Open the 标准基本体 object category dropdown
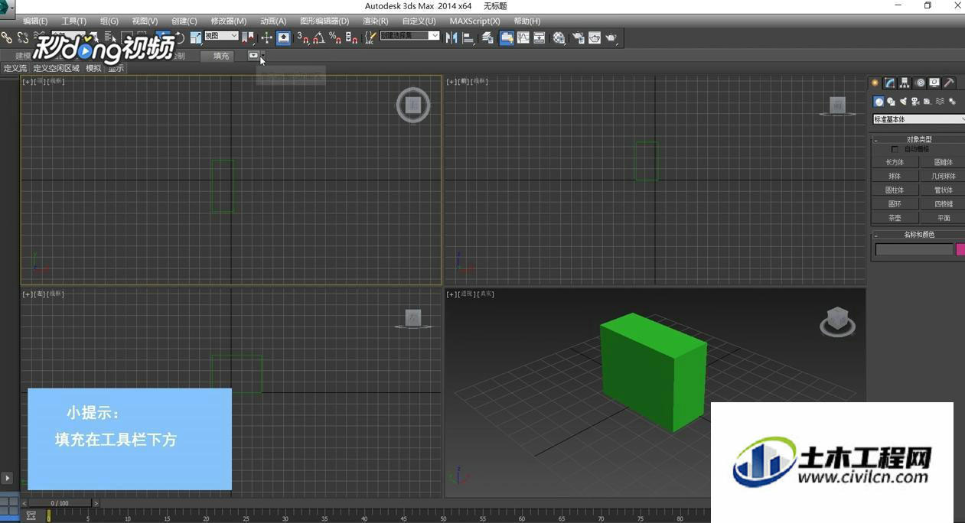This screenshot has height=523, width=965. click(918, 119)
